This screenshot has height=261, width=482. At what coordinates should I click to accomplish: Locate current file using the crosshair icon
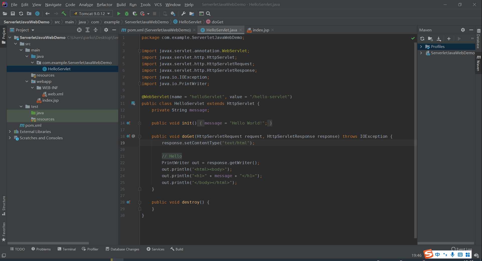click(x=79, y=30)
